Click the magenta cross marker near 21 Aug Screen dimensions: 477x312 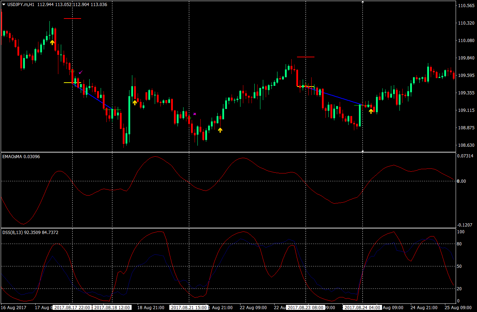coord(195,114)
